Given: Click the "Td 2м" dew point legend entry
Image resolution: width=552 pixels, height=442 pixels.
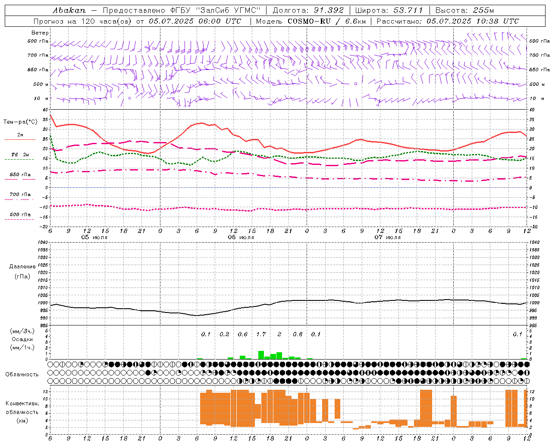Looking at the screenshot, I should (20, 155).
